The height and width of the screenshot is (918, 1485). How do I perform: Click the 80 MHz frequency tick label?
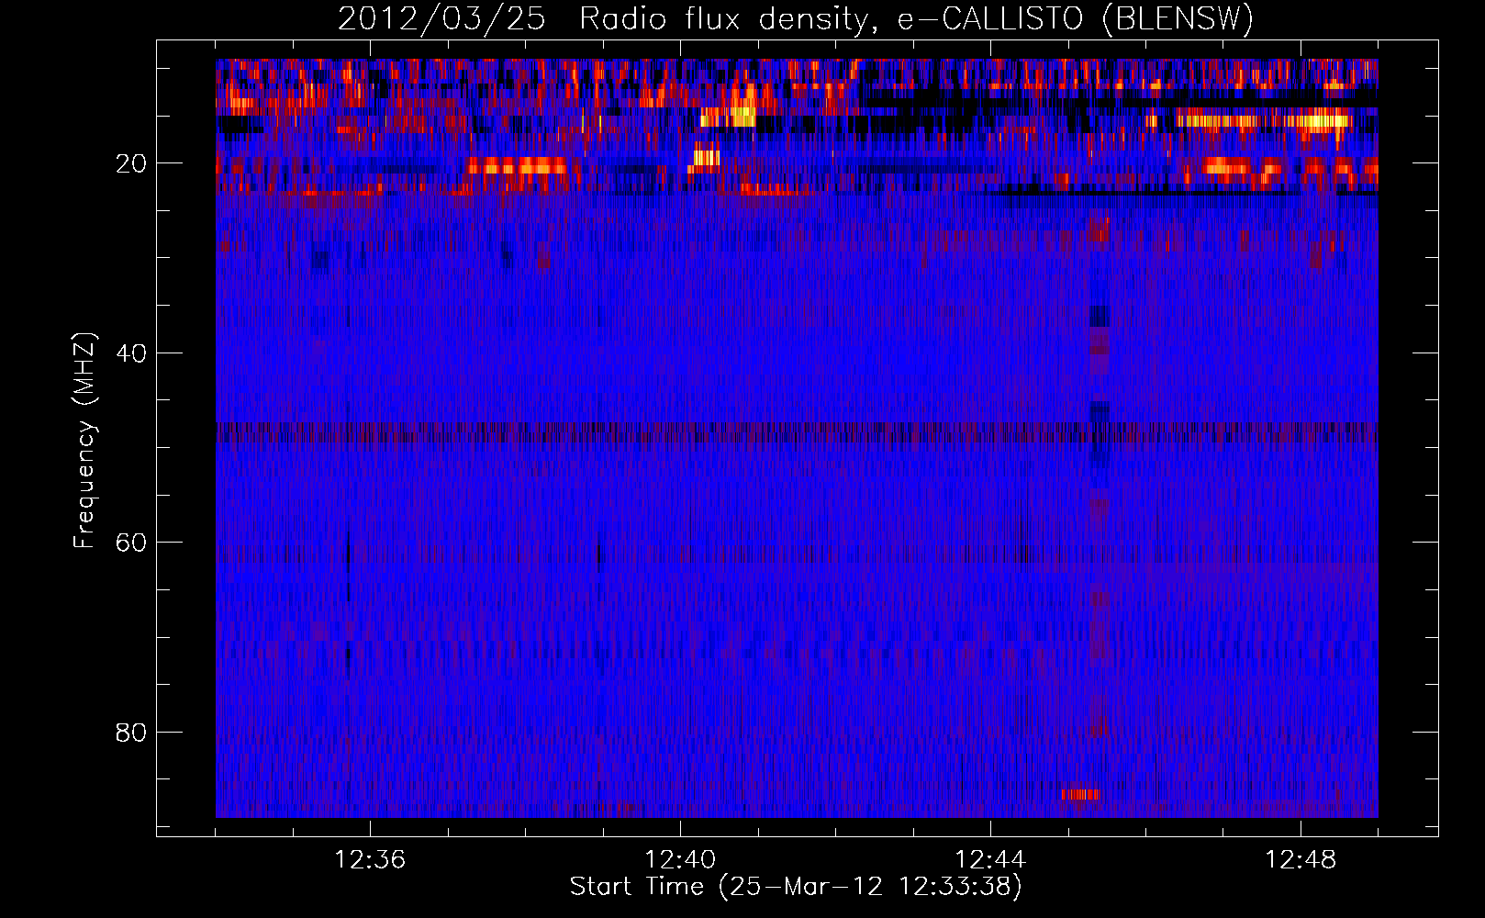[x=131, y=733]
